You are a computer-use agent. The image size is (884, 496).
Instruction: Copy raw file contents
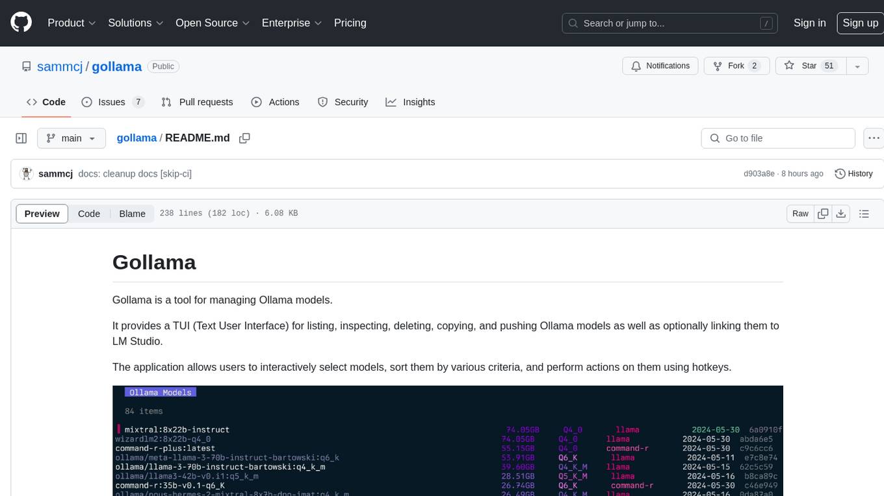[x=823, y=214]
